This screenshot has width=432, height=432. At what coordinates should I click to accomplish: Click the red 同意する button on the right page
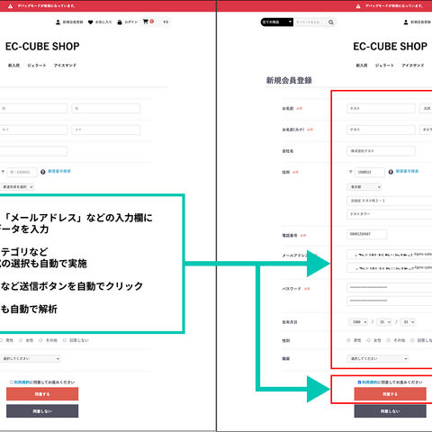(x=390, y=394)
